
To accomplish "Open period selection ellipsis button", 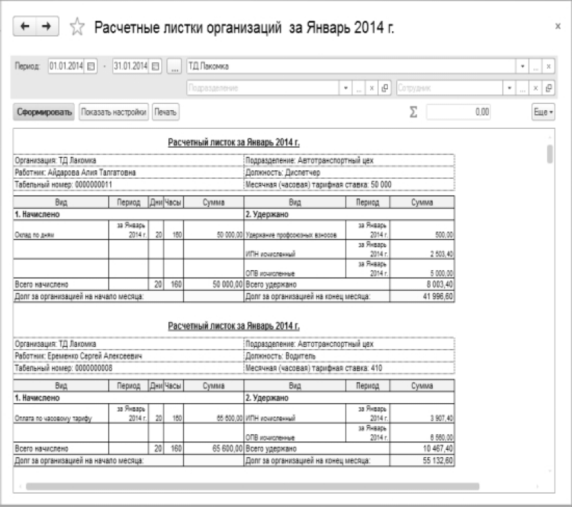I will coord(175,66).
